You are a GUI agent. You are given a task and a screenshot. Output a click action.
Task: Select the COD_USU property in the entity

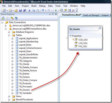pos(83,40)
